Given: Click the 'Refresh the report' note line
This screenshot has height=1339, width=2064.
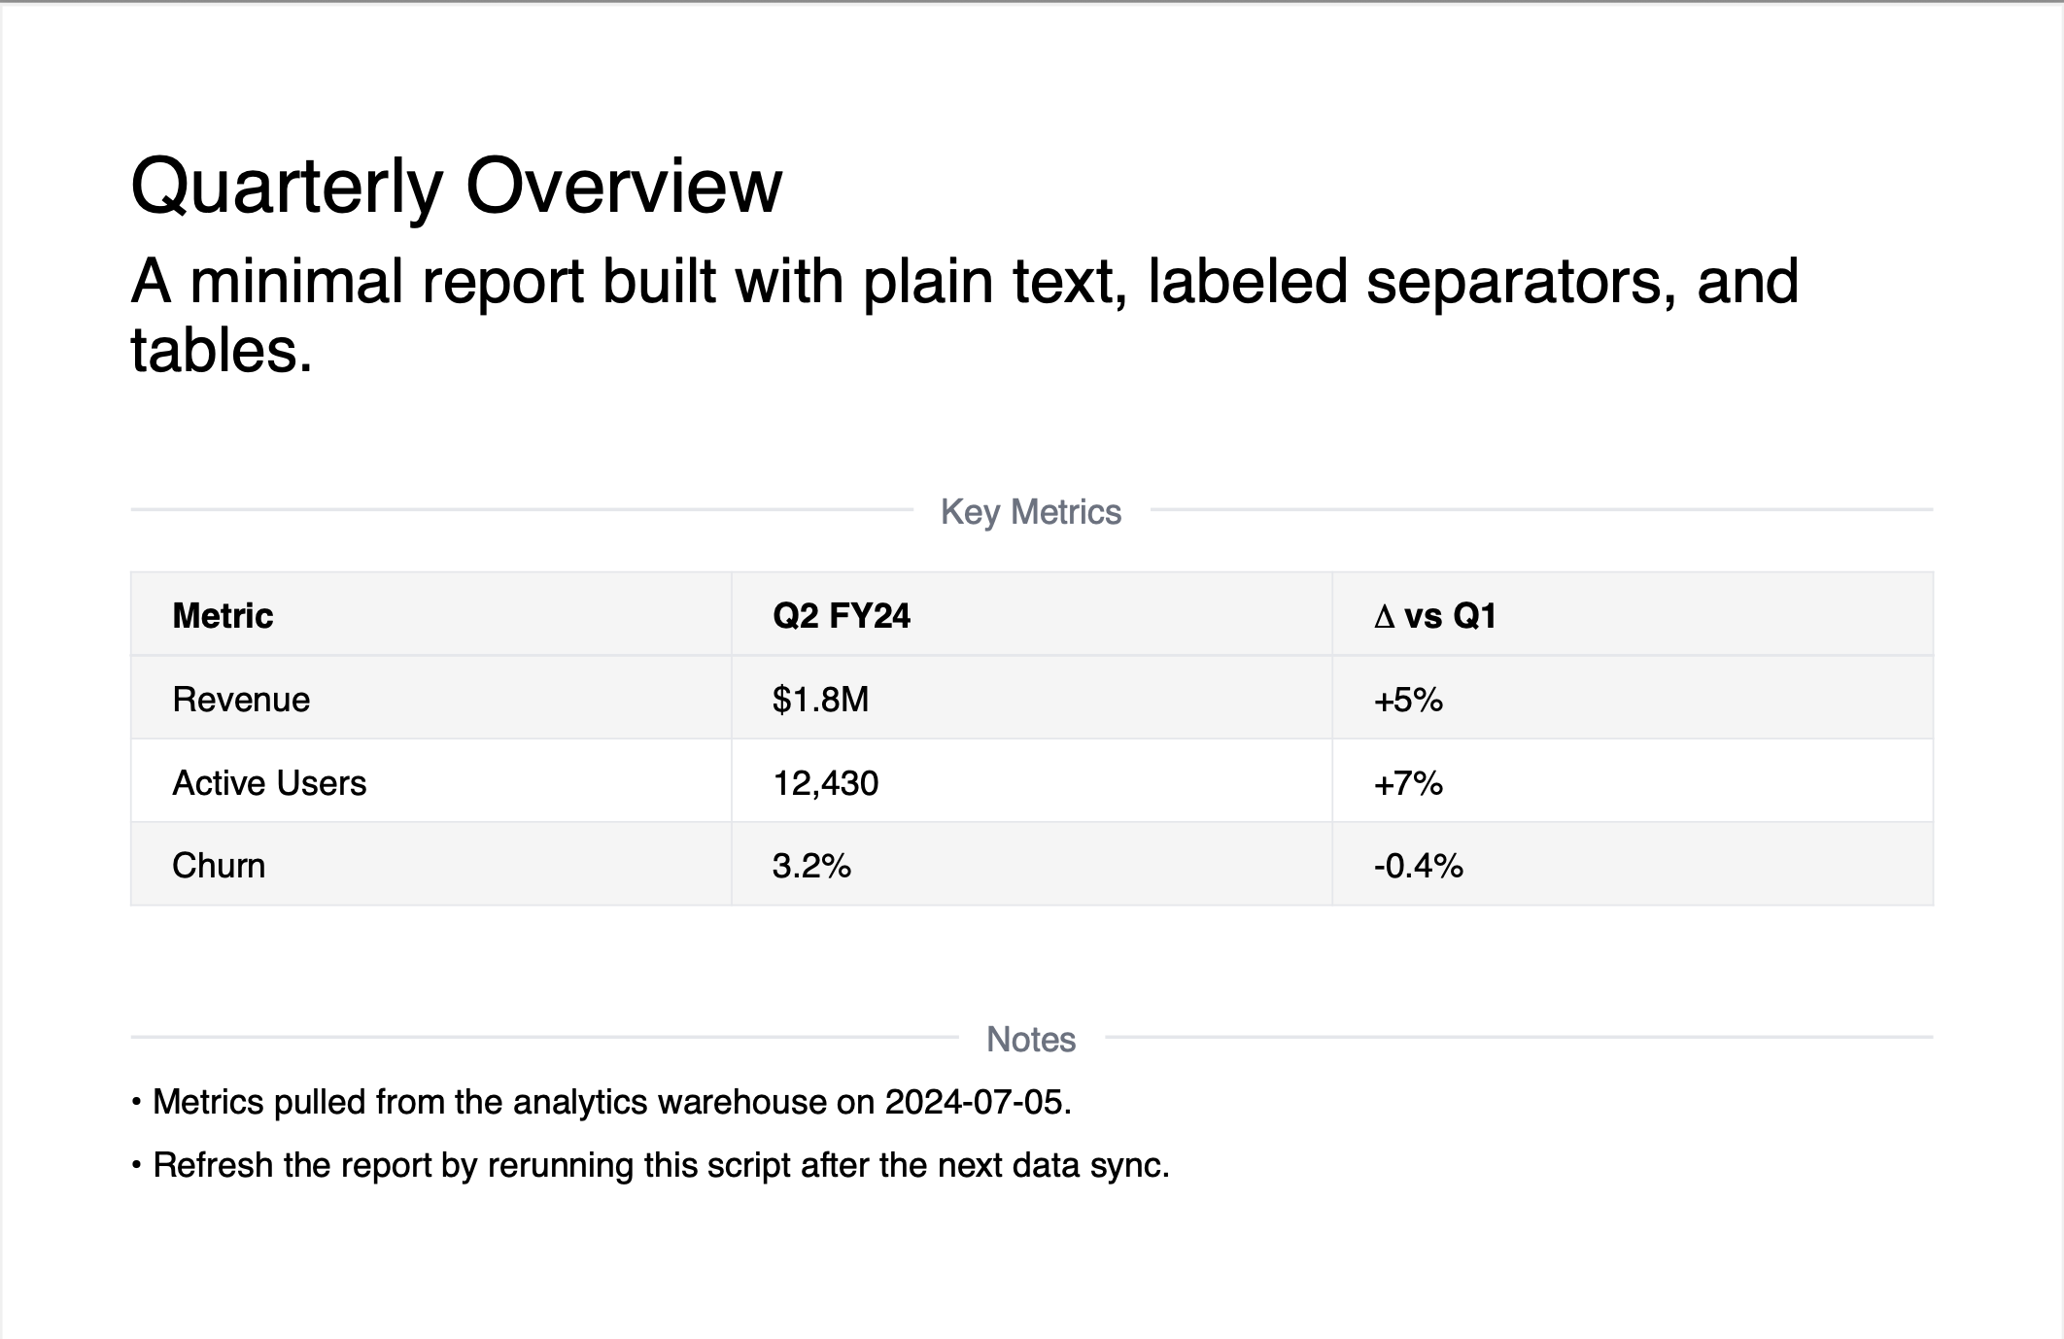Looking at the screenshot, I should click(x=661, y=1165).
